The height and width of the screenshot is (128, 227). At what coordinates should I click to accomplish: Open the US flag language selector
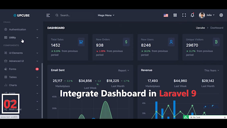(x=166, y=15)
